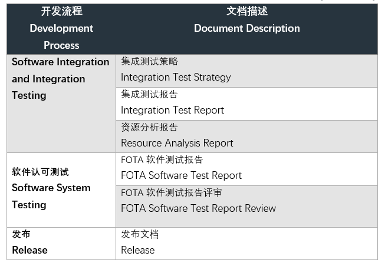The image size is (385, 263).
Task: Click the 文档描述 header text
Action: 246,11
